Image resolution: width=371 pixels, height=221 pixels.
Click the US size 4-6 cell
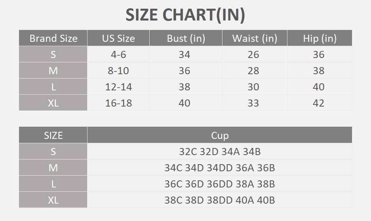click(118, 54)
